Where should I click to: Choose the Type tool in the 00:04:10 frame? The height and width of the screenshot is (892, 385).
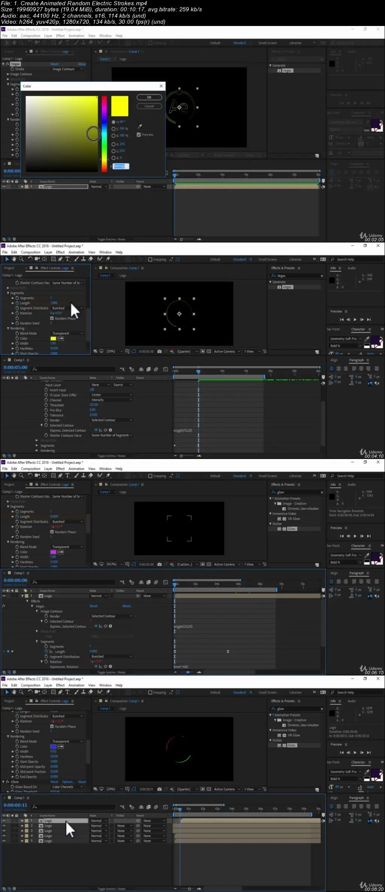[68, 259]
